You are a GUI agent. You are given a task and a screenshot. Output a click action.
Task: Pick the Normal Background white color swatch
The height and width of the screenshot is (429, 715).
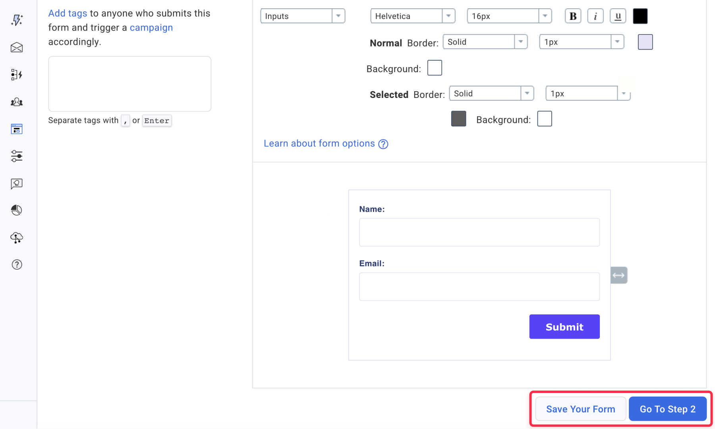[435, 68]
